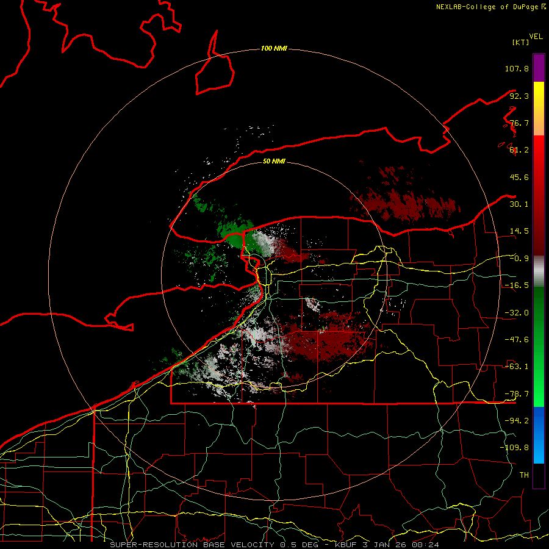This screenshot has height=549, width=549.
Task: Click the 61.2 scale value
Action: pos(519,150)
